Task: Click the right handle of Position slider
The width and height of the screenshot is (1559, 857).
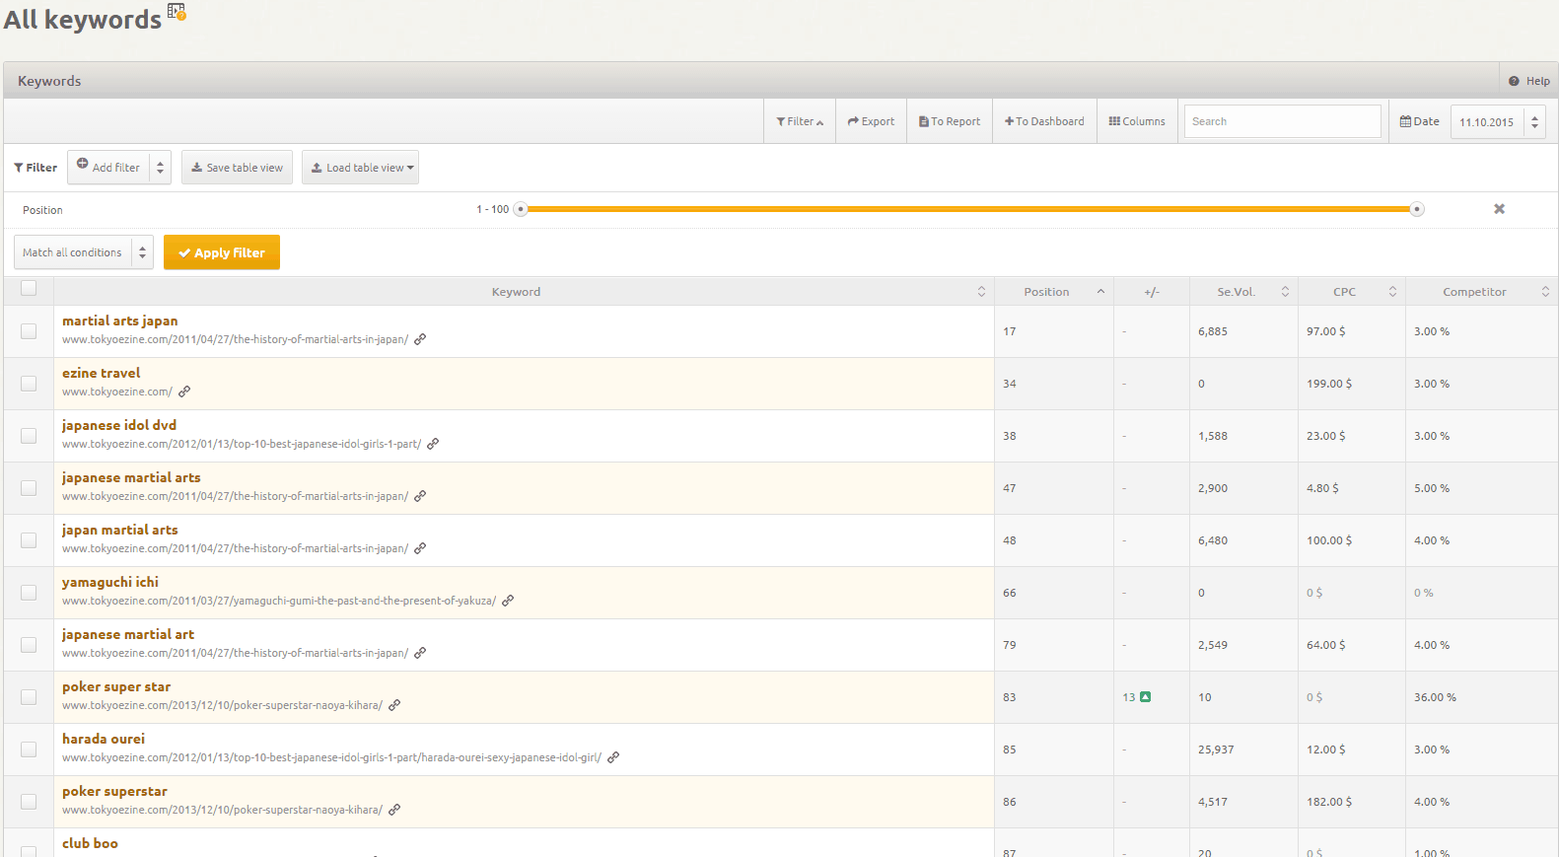Action: point(1417,209)
